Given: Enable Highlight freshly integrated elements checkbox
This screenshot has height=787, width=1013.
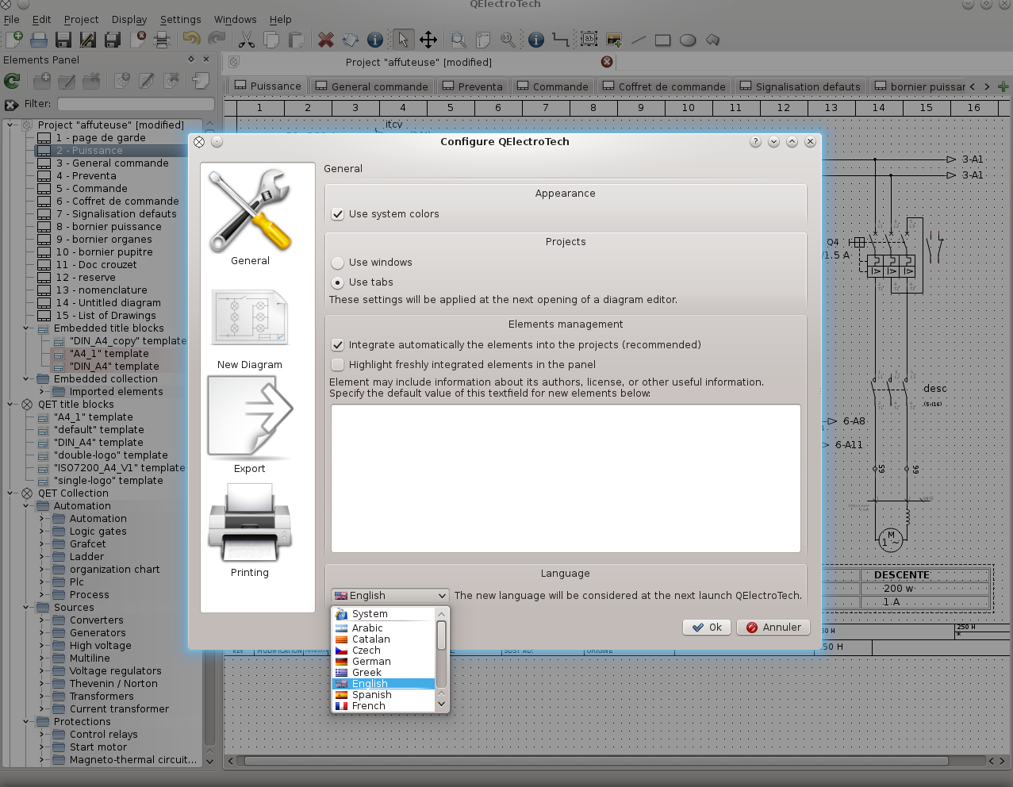Looking at the screenshot, I should point(338,365).
